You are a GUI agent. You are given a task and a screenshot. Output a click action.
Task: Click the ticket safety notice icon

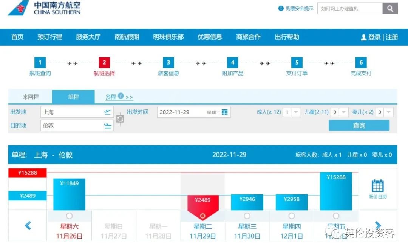point(281,8)
